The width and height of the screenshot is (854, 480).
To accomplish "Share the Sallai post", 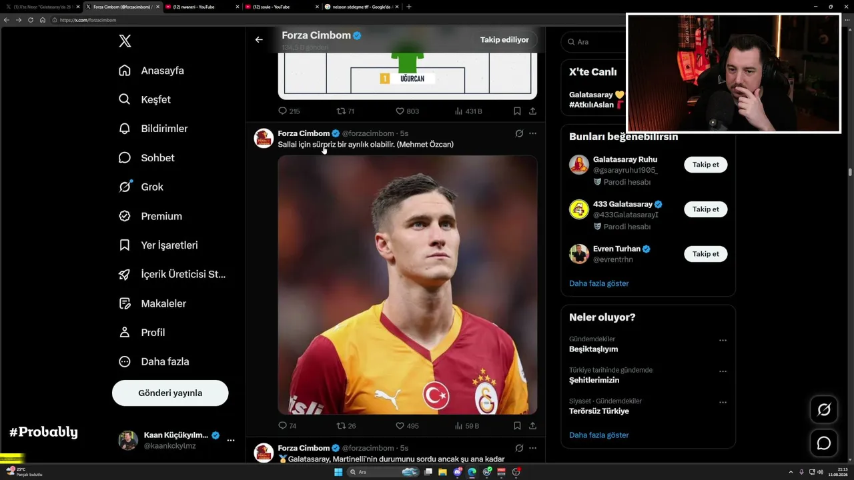I will (532, 426).
